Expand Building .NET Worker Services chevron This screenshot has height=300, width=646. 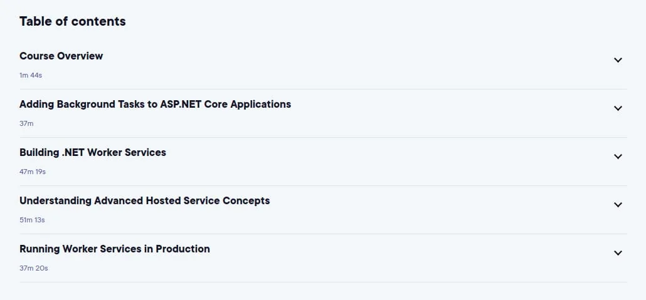(618, 157)
